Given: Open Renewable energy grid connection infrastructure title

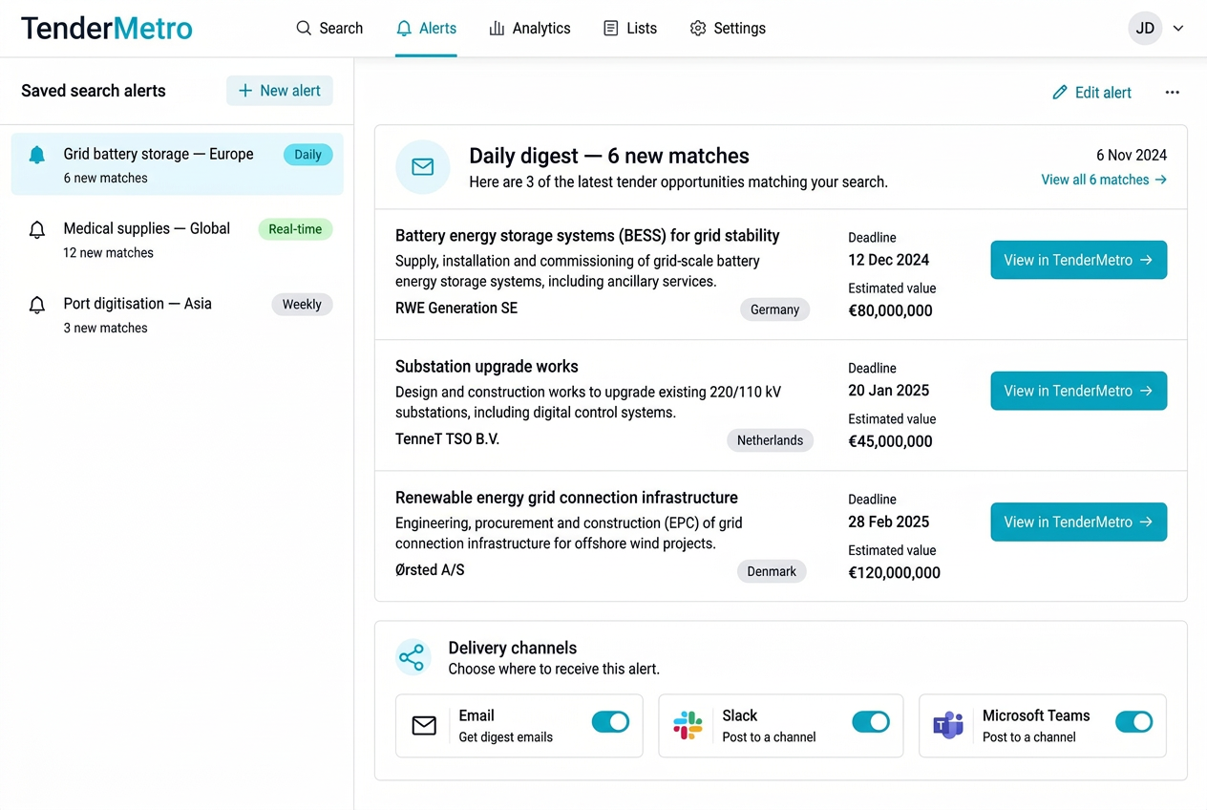Looking at the screenshot, I should point(566,498).
